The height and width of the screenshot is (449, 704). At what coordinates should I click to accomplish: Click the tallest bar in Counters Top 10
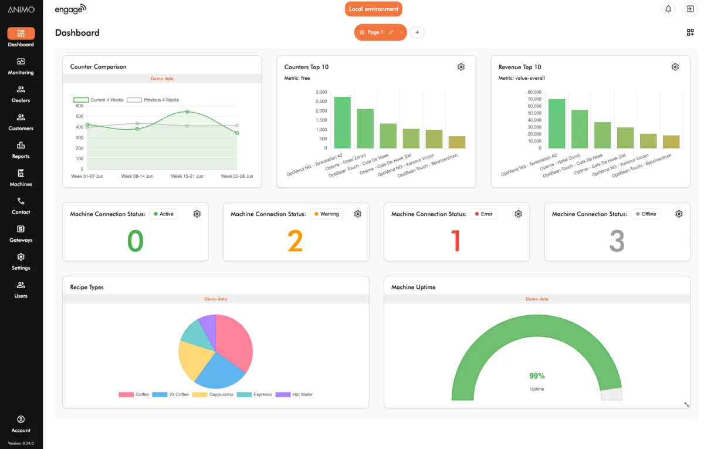coord(342,122)
